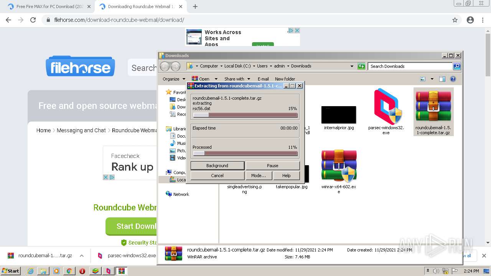
Task: Pause the WinRAR extraction
Action: click(272, 166)
